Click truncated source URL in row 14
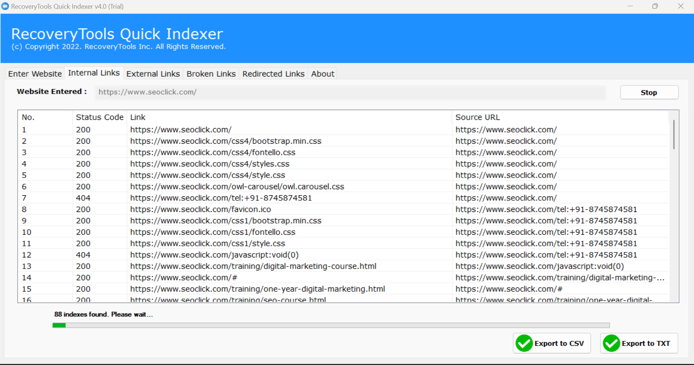The height and width of the screenshot is (365, 694). click(x=560, y=278)
